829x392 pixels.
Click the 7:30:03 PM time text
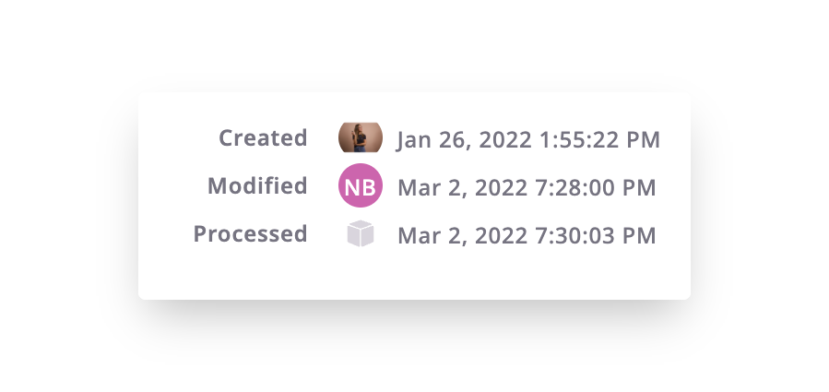point(596,236)
